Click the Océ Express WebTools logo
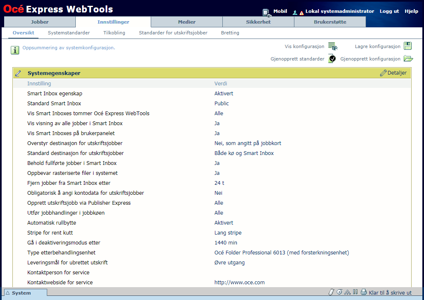The image size is (424, 300). [x=58, y=9]
